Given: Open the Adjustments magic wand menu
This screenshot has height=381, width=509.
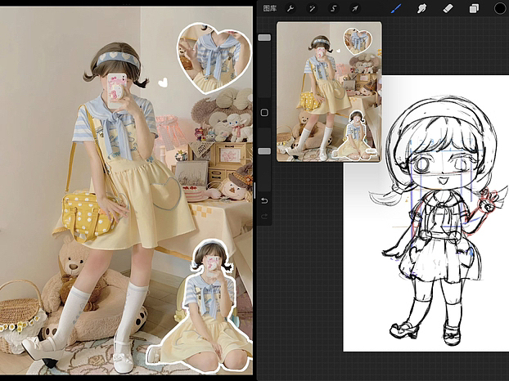Looking at the screenshot, I should 312,8.
